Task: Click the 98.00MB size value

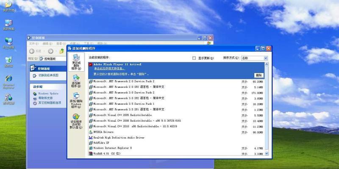Action: (x=258, y=132)
